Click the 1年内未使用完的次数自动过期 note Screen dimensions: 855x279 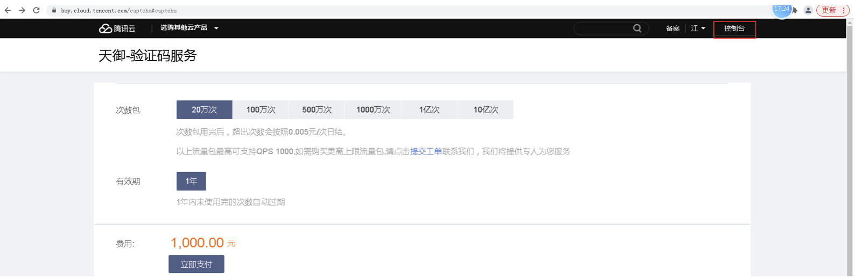tap(230, 202)
